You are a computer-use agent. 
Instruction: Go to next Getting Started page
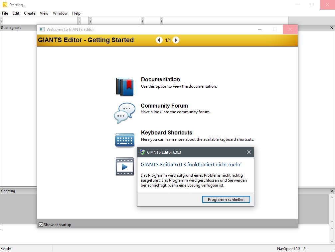click(176, 40)
